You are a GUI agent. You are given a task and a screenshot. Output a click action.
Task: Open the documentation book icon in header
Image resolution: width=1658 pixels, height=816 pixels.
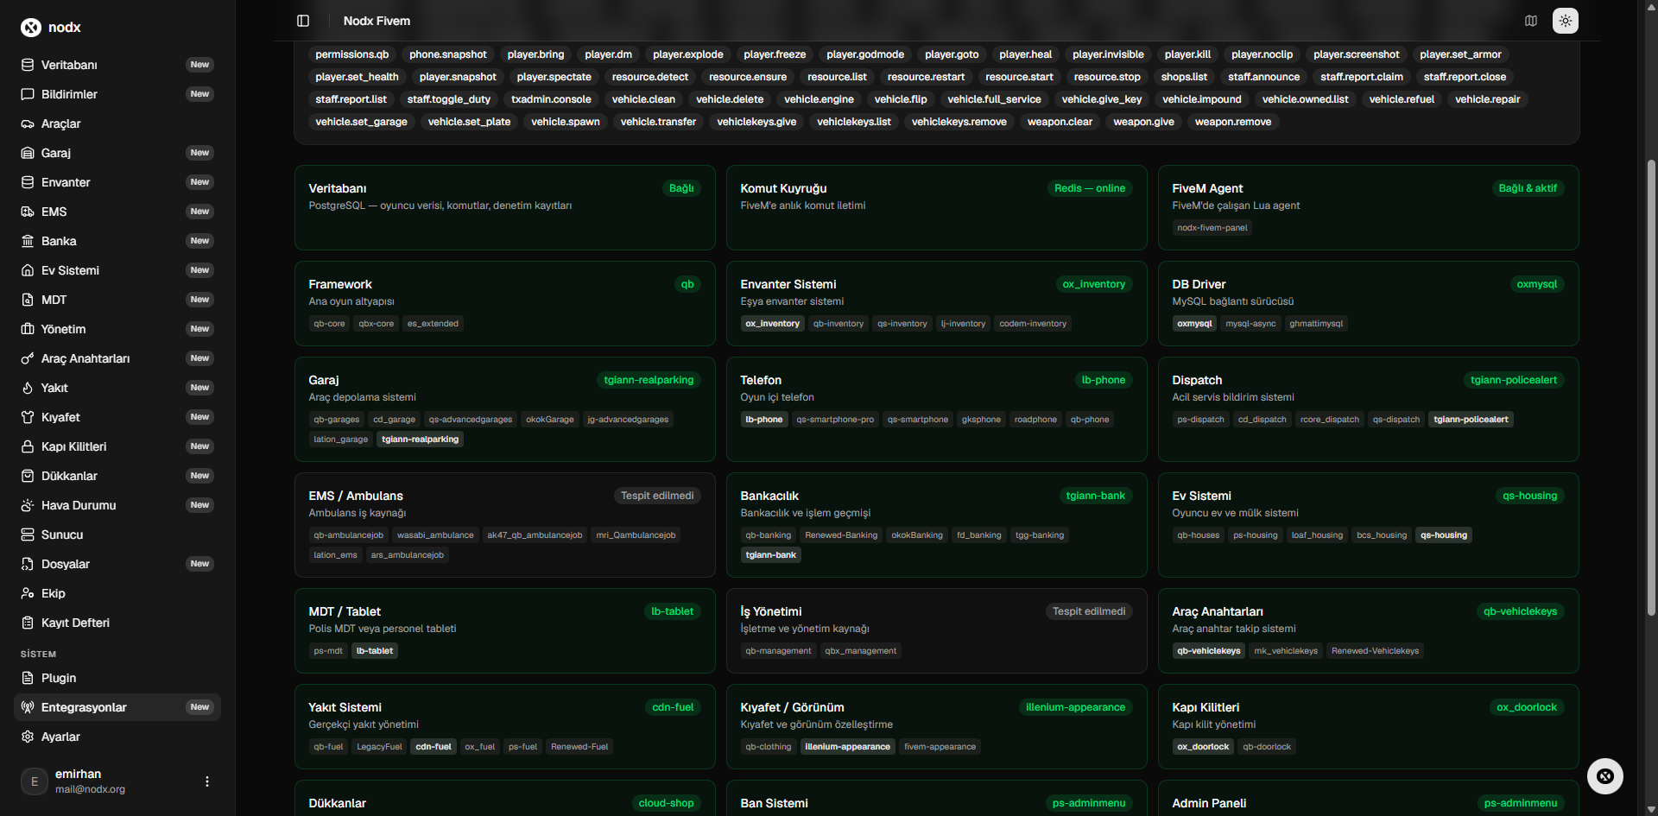1531,21
